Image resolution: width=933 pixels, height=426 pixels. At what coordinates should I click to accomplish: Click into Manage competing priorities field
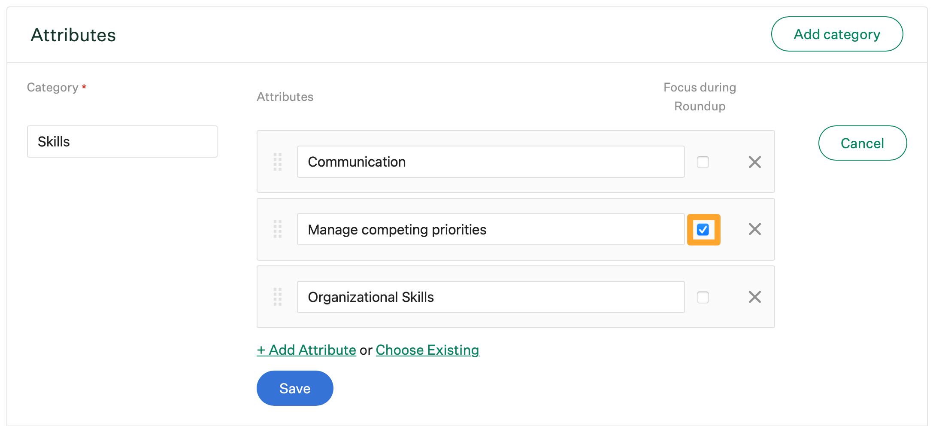pos(491,229)
